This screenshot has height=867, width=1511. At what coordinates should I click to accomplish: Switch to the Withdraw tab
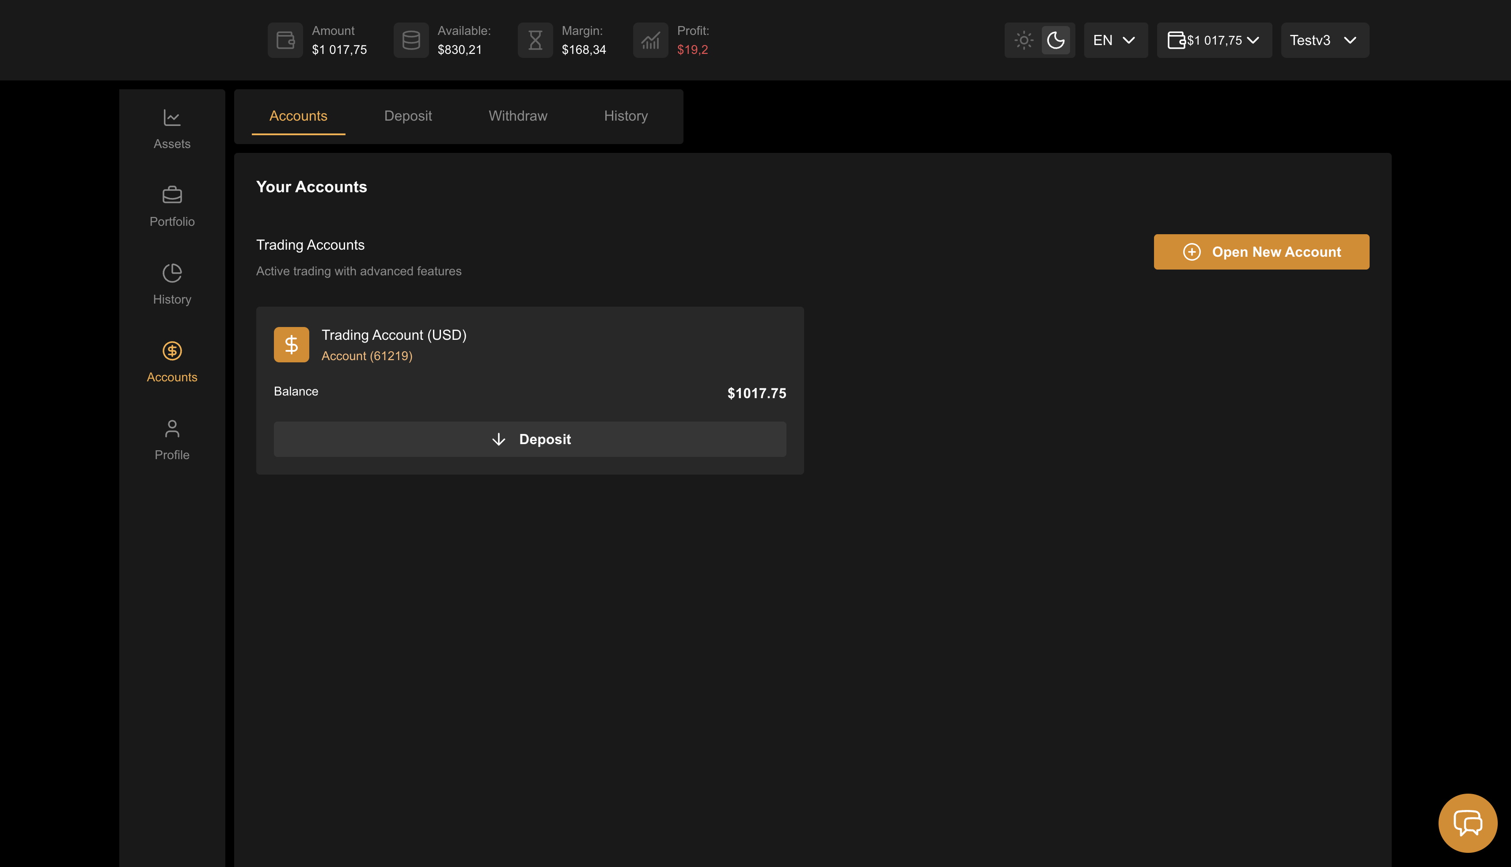click(517, 116)
